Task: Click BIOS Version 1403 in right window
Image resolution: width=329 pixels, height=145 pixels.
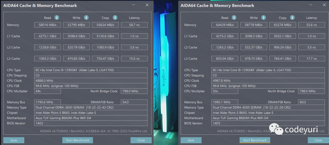Action: [268, 123]
